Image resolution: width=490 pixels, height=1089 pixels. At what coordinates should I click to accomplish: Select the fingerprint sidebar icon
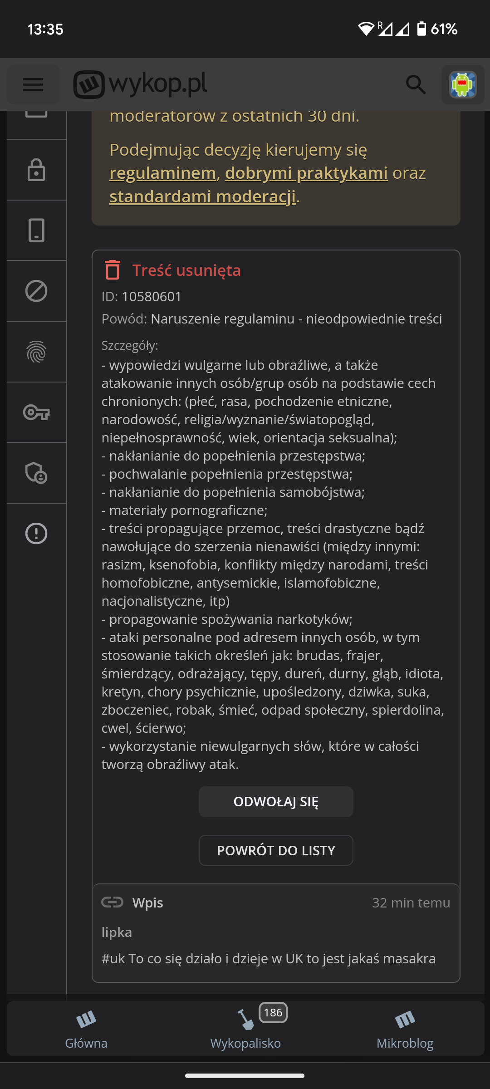click(x=36, y=352)
